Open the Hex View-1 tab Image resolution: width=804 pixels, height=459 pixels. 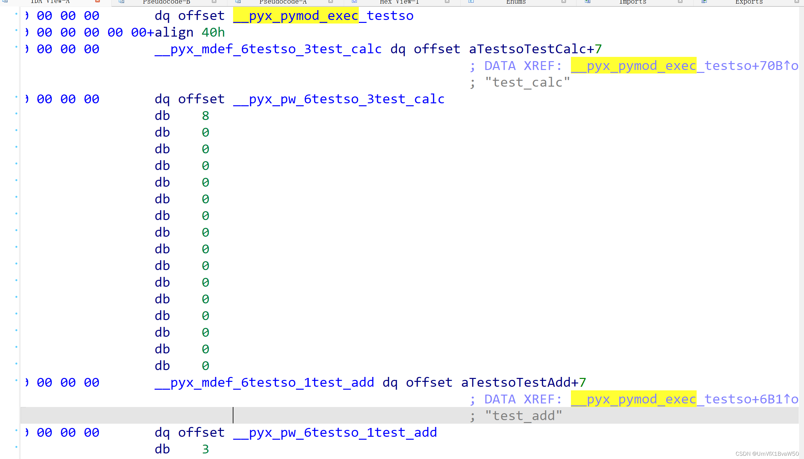tap(399, 2)
